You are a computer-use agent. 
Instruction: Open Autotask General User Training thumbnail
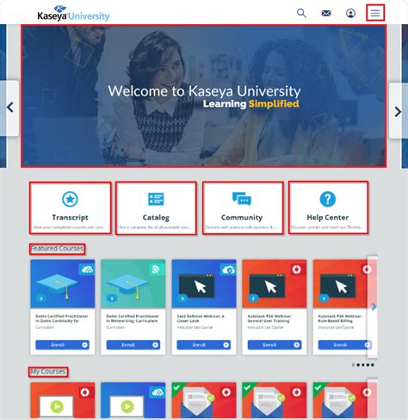point(275,284)
